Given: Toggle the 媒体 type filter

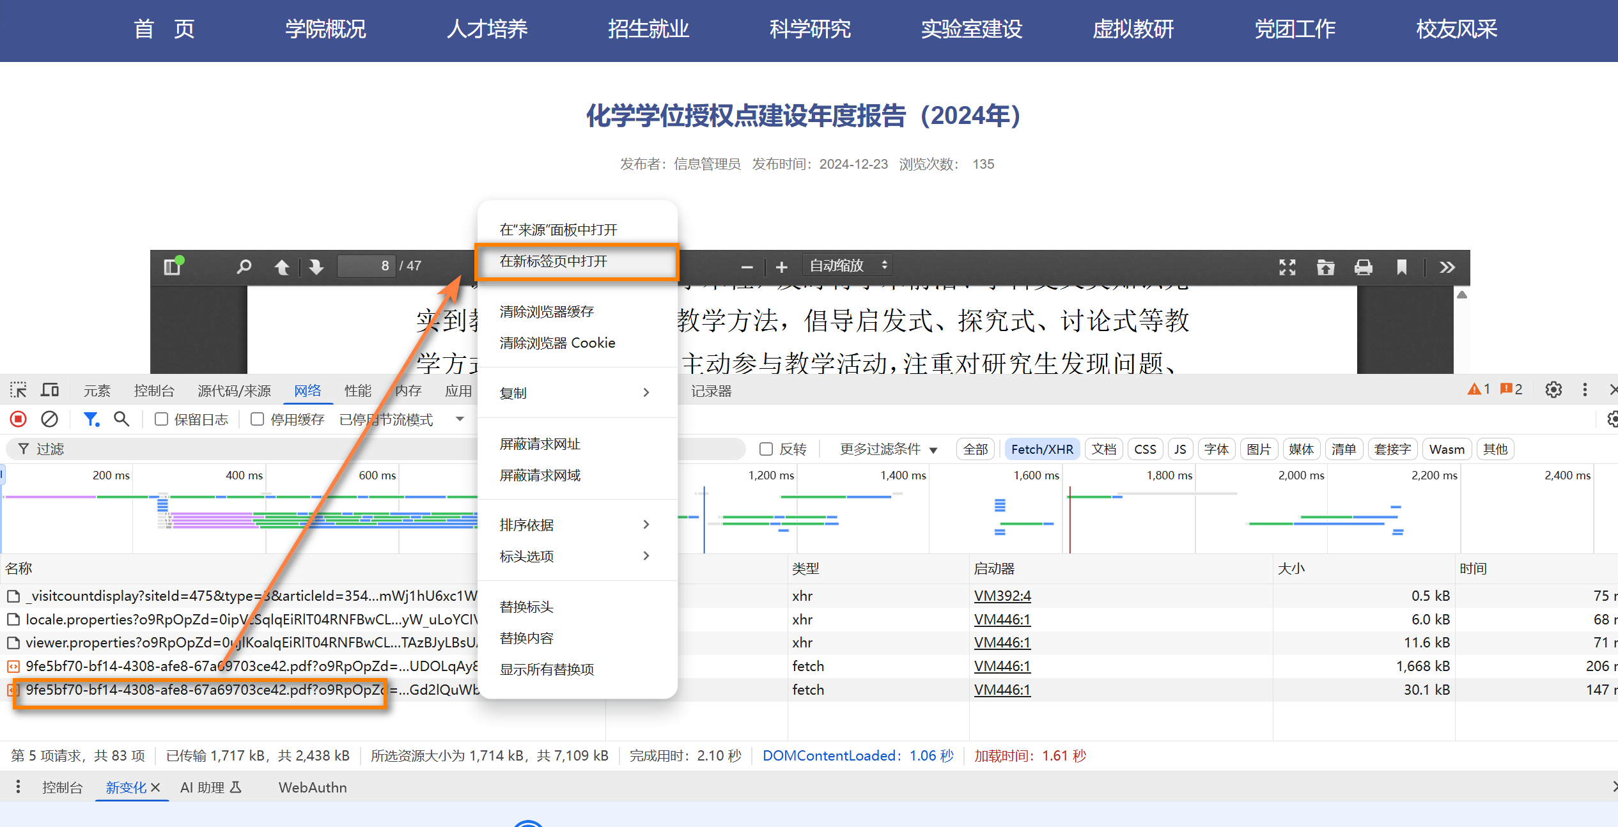Looking at the screenshot, I should [x=1301, y=449].
